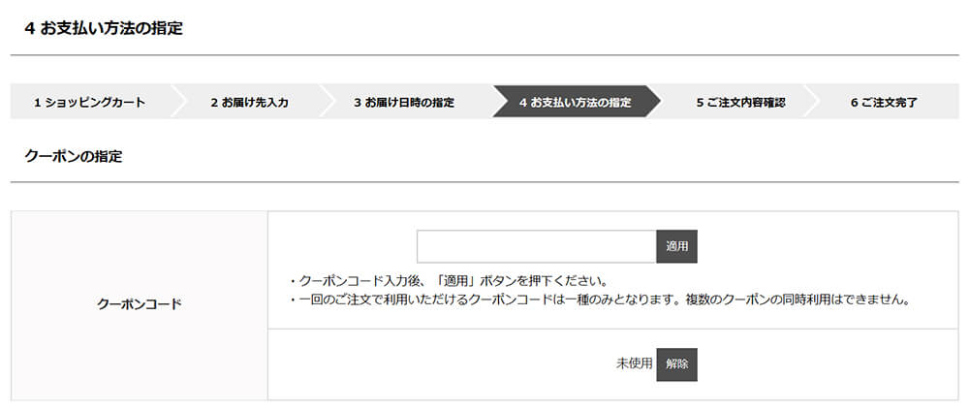
Task: Select step 6 ご注文完了
Action: pos(884,103)
